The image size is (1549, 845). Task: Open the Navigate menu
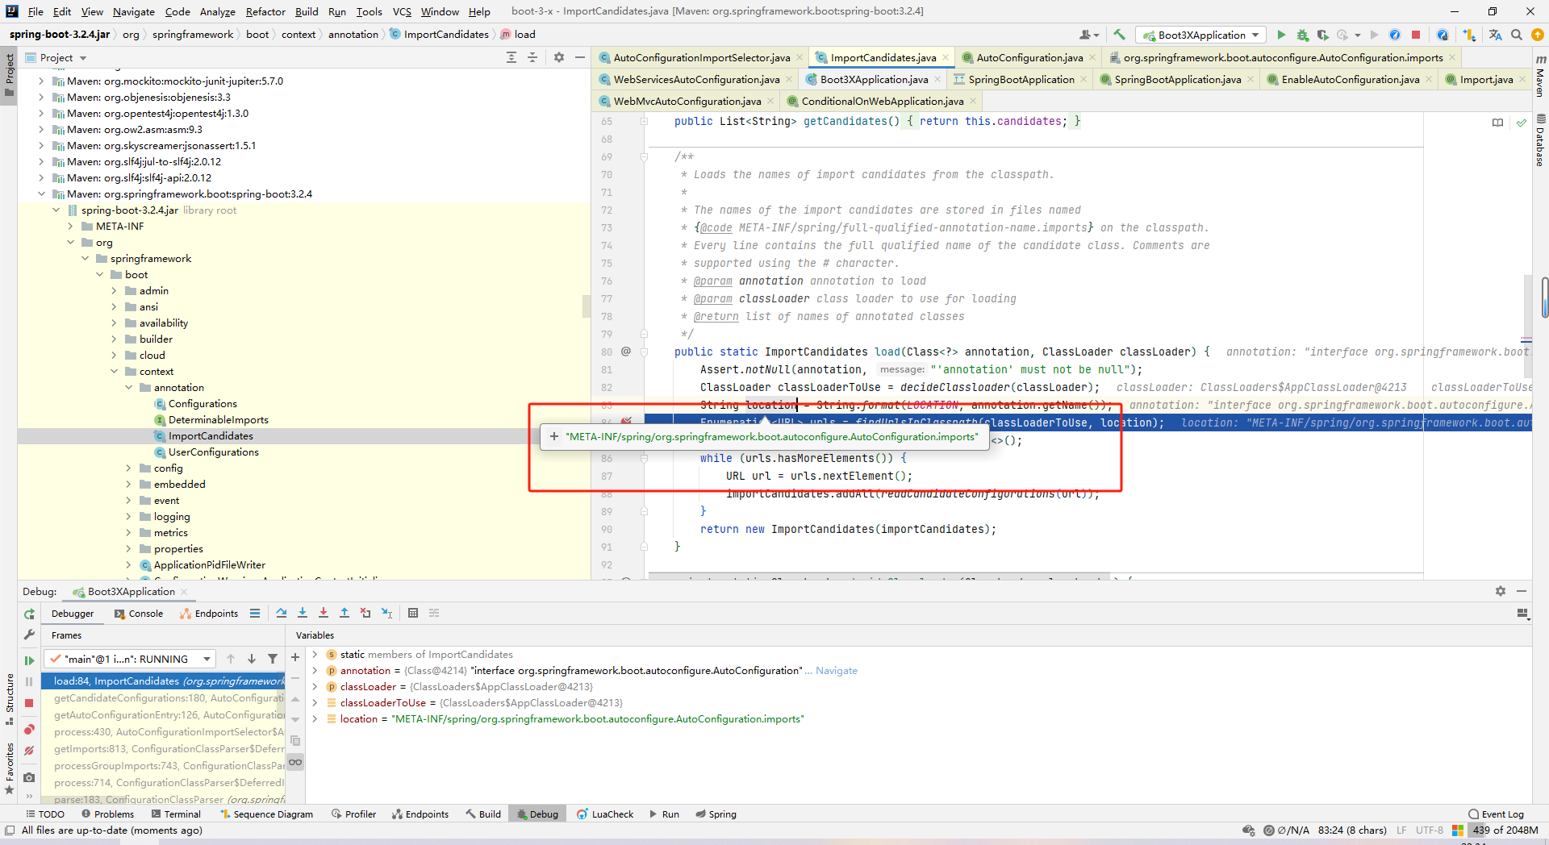pos(134,11)
